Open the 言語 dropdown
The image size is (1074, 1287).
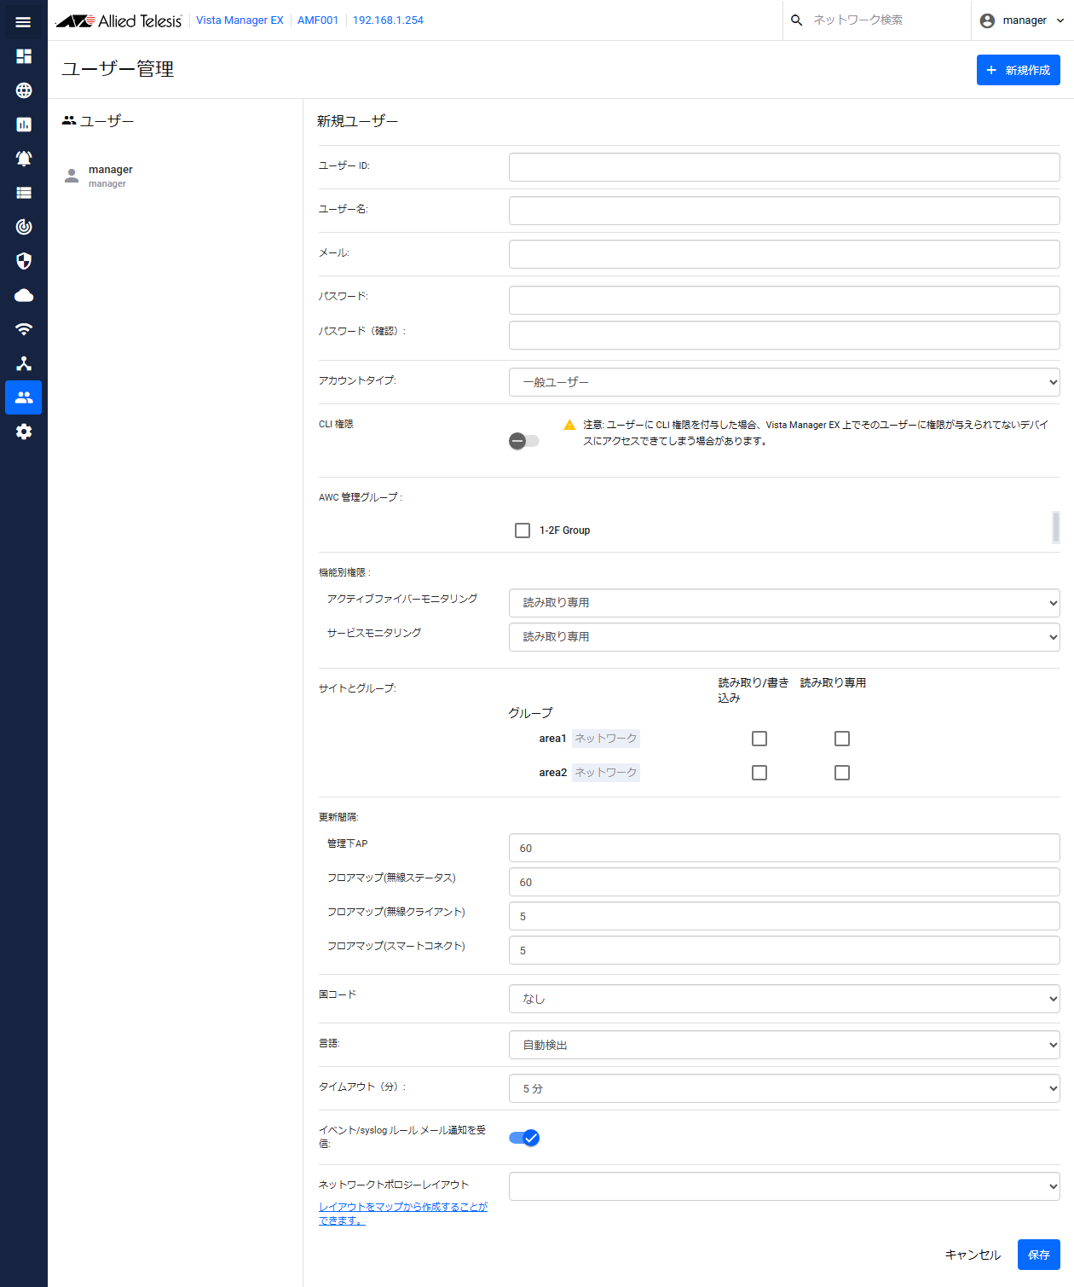pyautogui.click(x=784, y=1045)
